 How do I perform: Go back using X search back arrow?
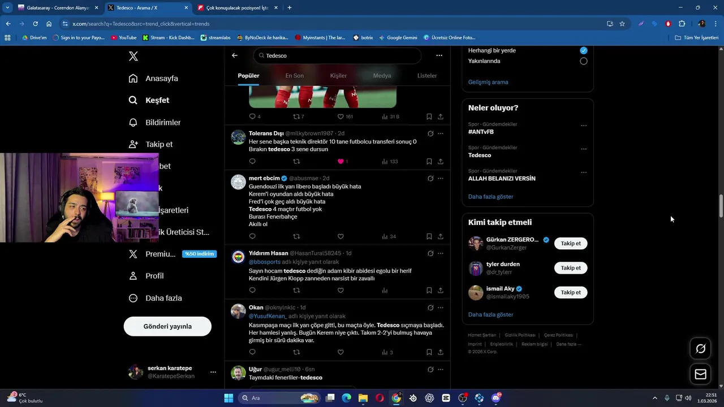(x=235, y=55)
